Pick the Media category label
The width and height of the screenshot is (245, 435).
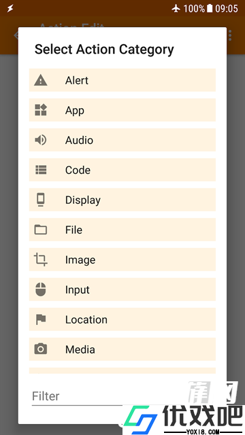coord(80,349)
